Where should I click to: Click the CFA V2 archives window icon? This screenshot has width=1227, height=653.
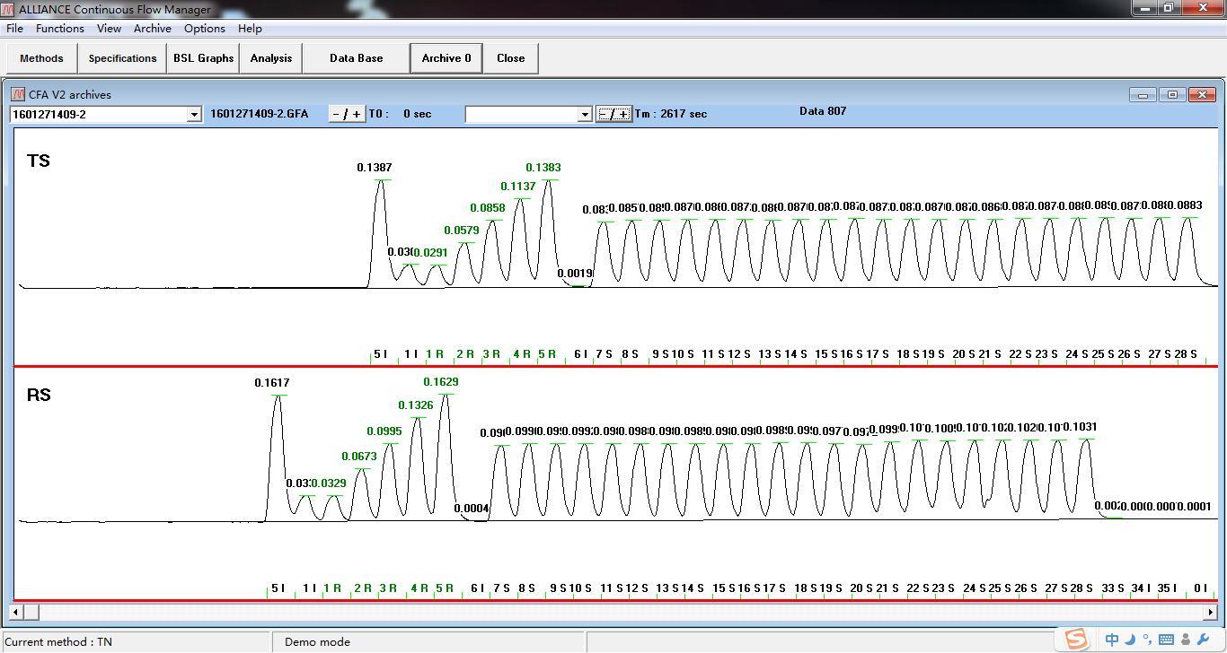18,94
